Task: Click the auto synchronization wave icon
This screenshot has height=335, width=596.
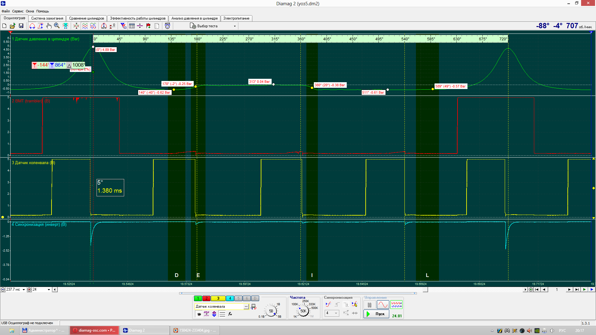Action: pyautogui.click(x=328, y=305)
